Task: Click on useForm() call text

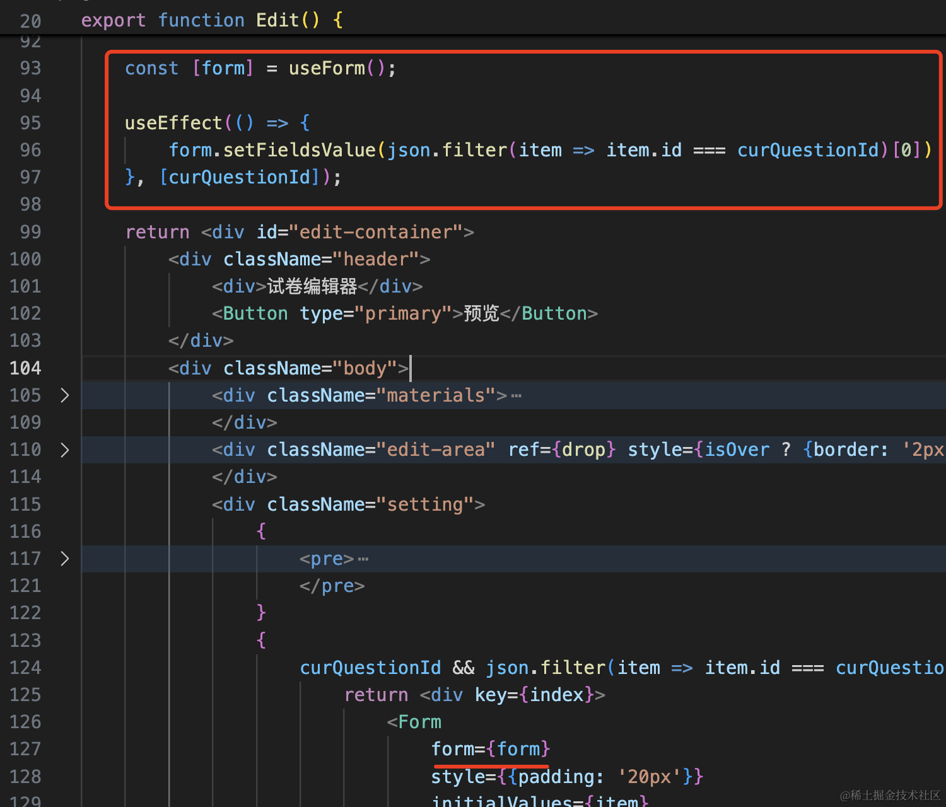Action: point(337,68)
